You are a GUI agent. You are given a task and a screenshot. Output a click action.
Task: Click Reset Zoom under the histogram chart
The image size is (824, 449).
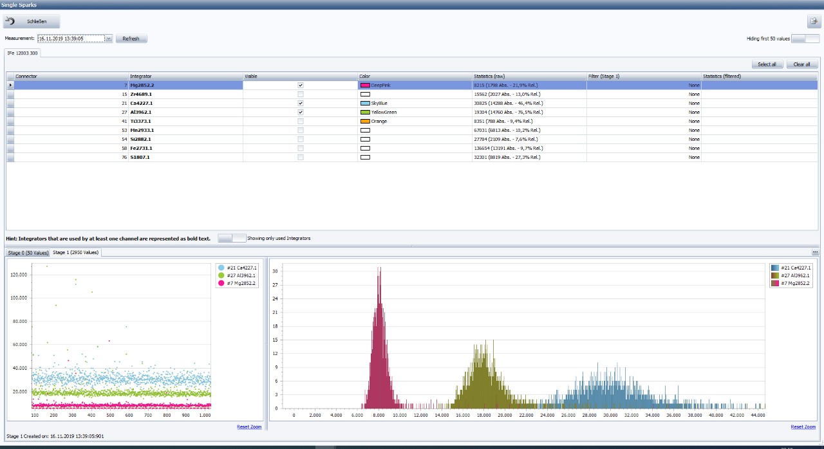coord(802,426)
